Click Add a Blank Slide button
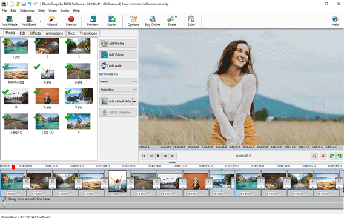The height and width of the screenshot is (218, 344). 116,101
